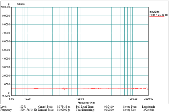Click the 100.00 x-axis tick label
The width and height of the screenshot is (170, 112).
(x=80, y=99)
